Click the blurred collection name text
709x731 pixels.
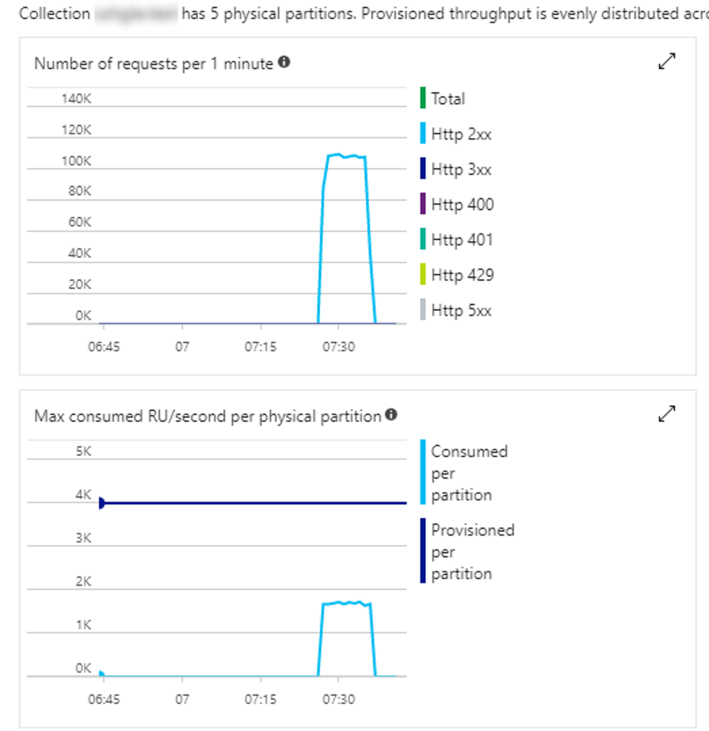pos(136,14)
